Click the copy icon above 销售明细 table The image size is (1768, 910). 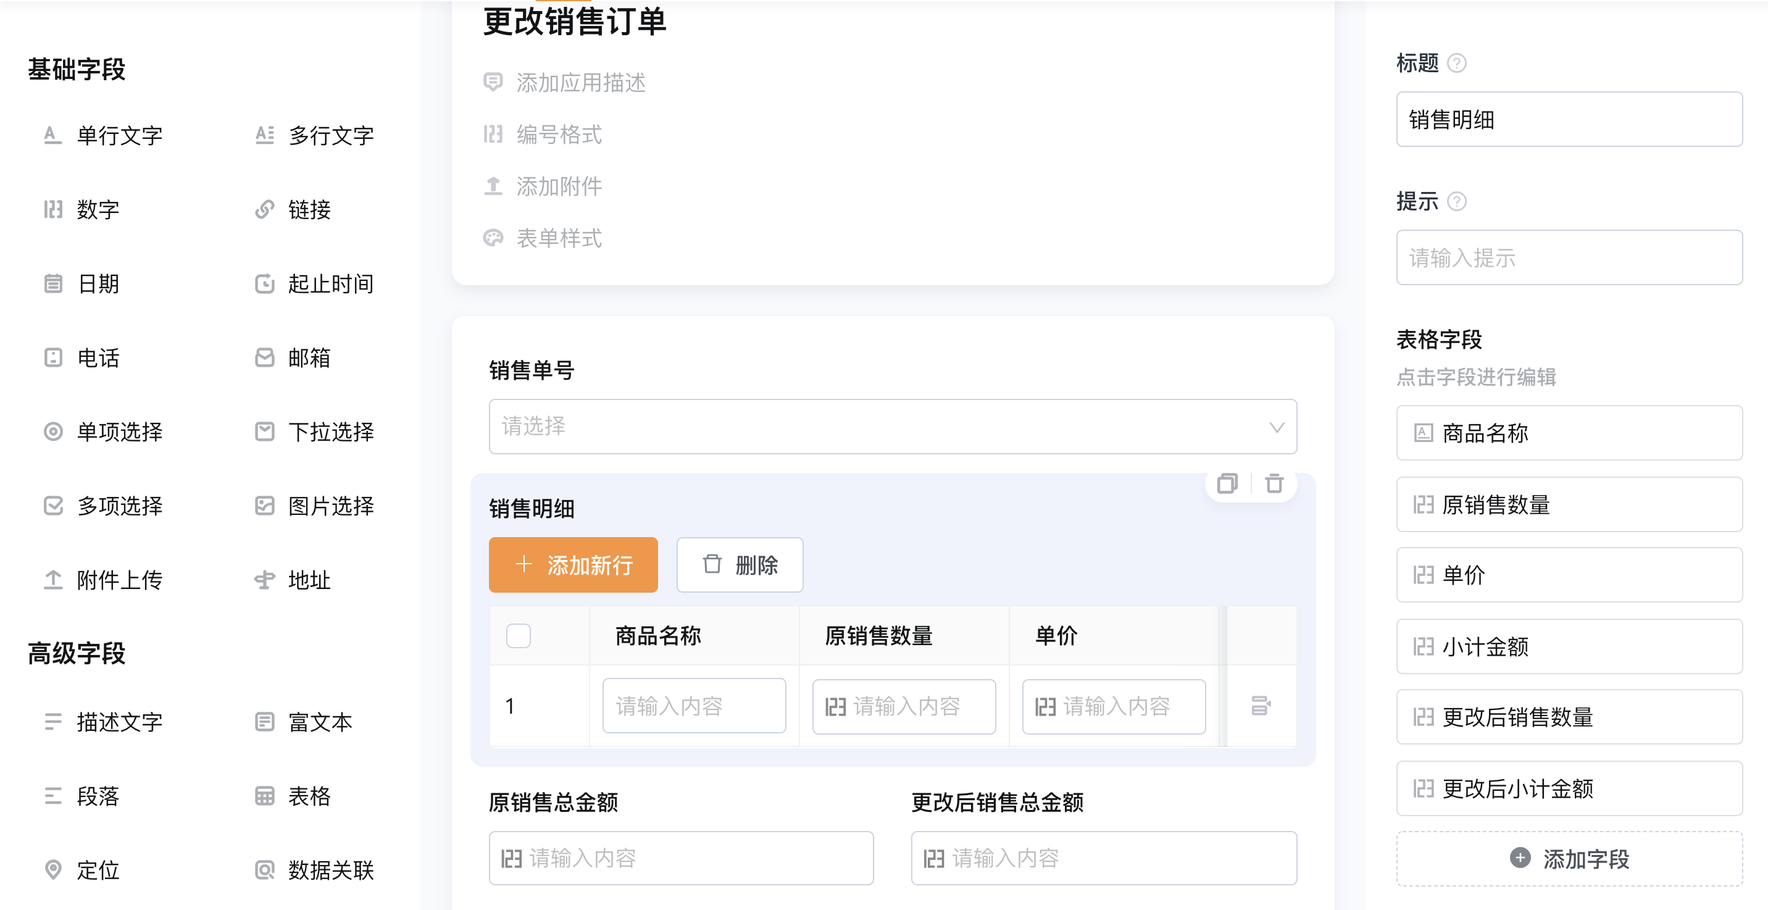tap(1227, 484)
